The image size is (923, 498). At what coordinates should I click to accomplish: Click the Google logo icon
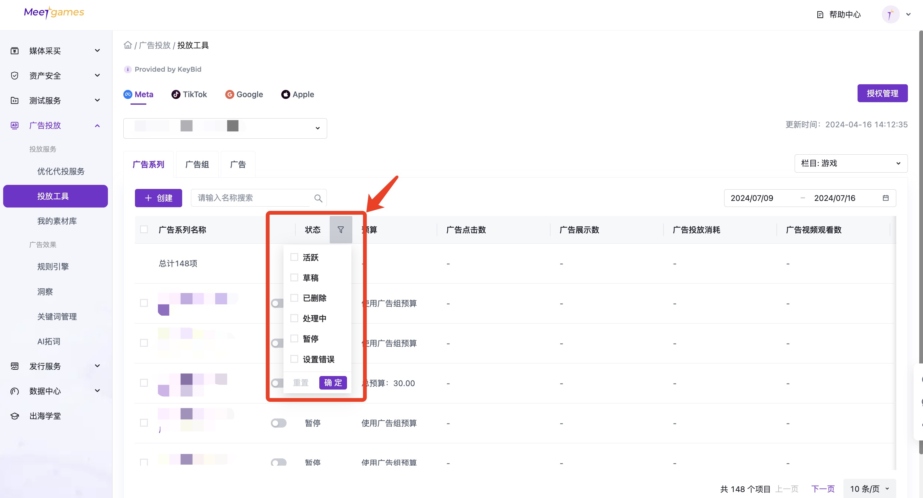[229, 95]
